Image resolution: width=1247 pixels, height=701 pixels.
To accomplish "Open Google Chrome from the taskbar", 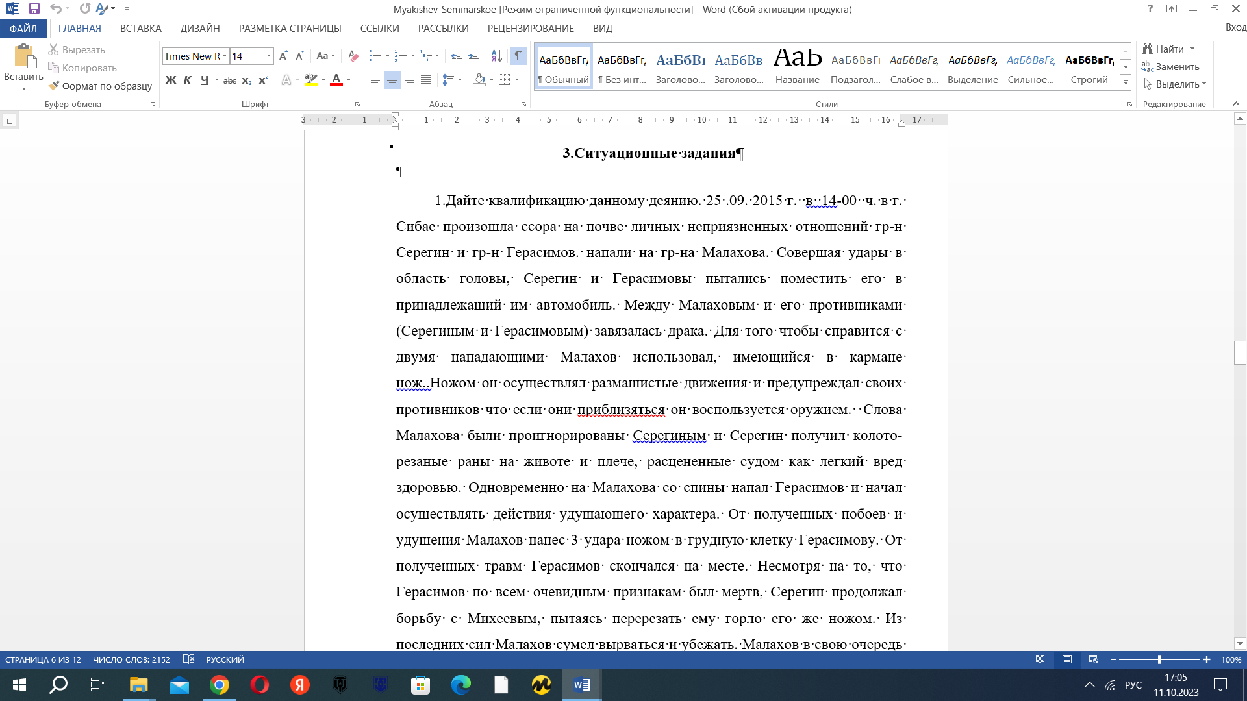I will 220,685.
